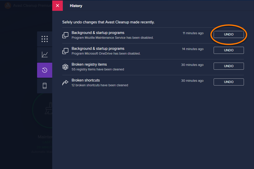Click the Broken registry items title
Image resolution: width=254 pixels, height=169 pixels.
point(89,64)
